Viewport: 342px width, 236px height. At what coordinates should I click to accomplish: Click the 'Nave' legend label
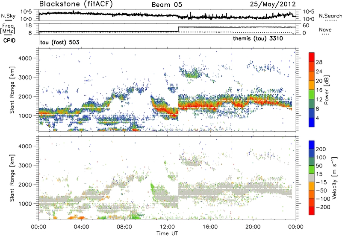[x=325, y=29]
